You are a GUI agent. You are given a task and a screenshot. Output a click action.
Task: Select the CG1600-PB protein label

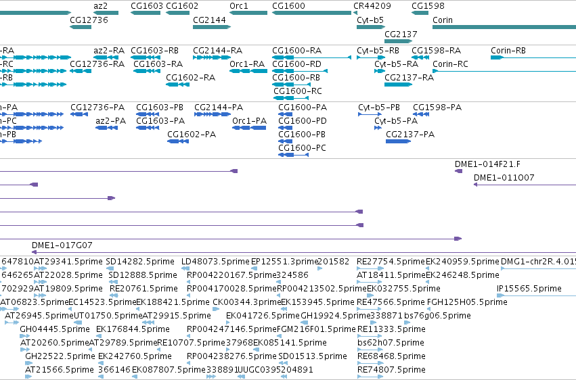(302, 135)
